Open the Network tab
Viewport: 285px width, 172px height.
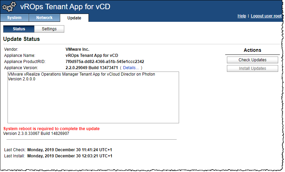click(x=44, y=18)
